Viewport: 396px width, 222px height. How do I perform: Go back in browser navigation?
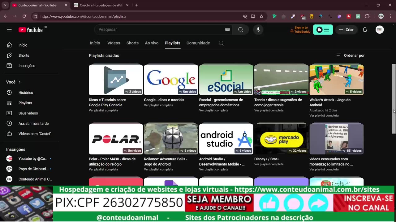pyautogui.click(x=6, y=16)
